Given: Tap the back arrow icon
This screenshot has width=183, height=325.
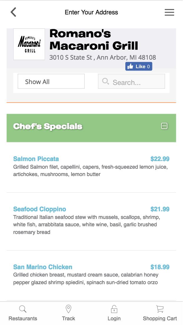Looking at the screenshot, I should point(14,12).
